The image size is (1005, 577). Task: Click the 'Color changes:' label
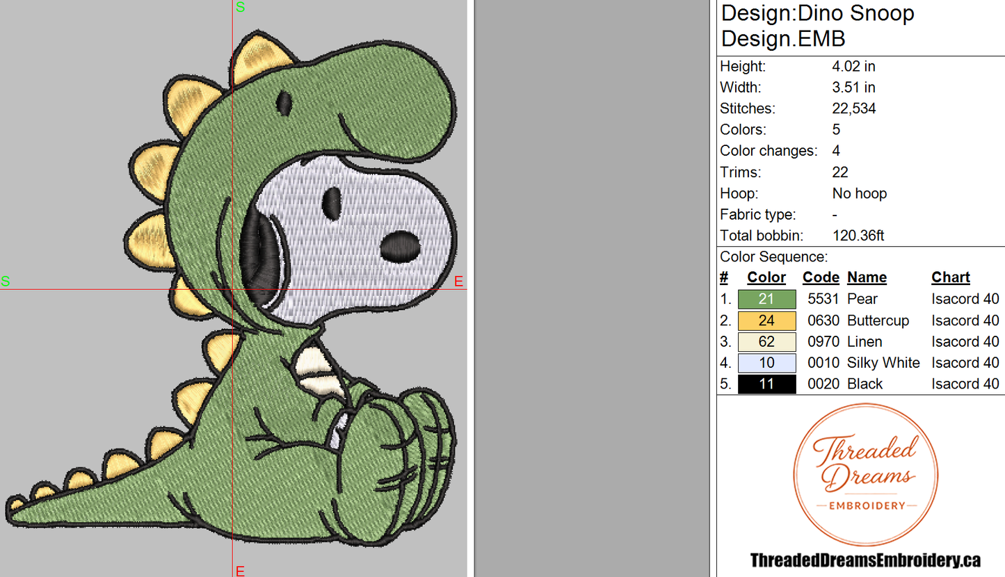(769, 151)
